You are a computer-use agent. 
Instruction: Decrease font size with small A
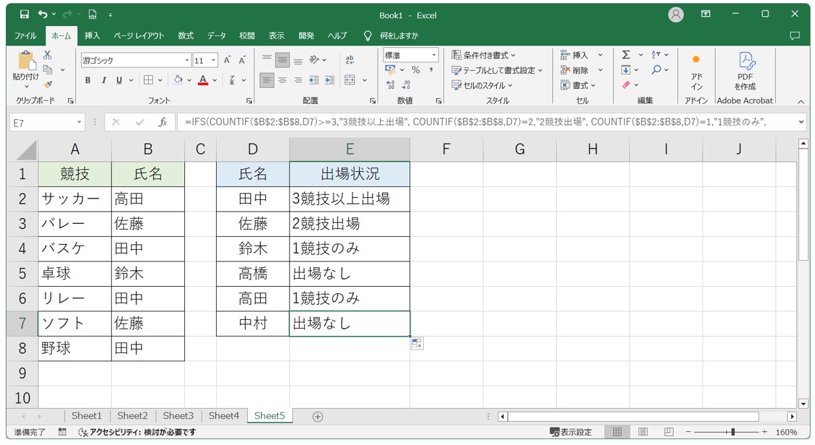coord(242,60)
